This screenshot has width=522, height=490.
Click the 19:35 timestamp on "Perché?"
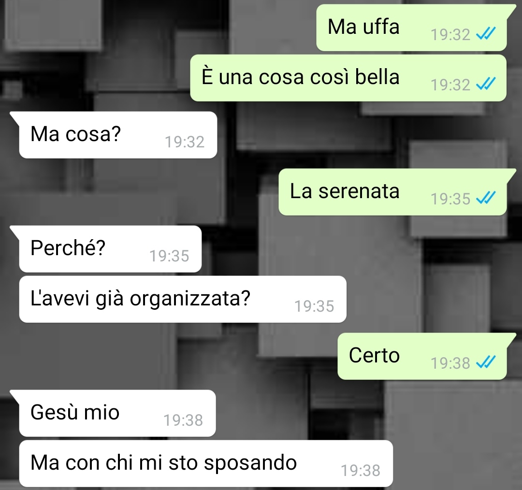coord(170,256)
